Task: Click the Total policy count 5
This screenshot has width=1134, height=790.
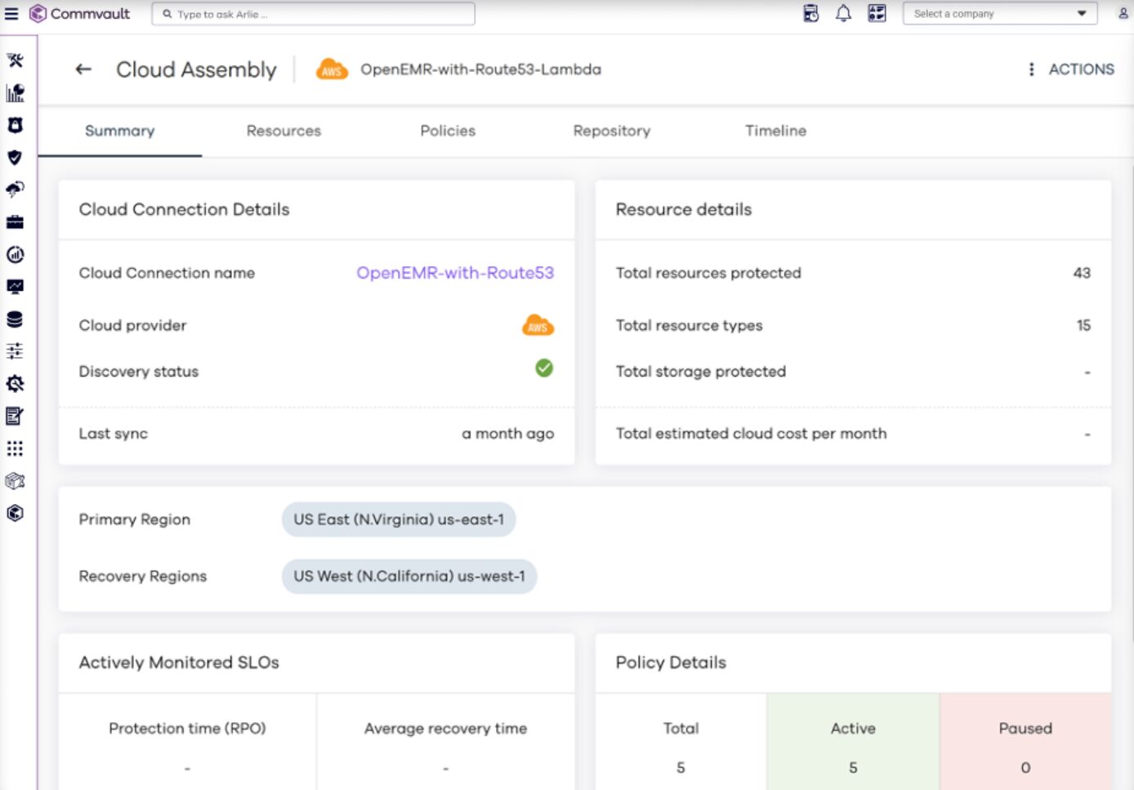Action: tap(681, 767)
